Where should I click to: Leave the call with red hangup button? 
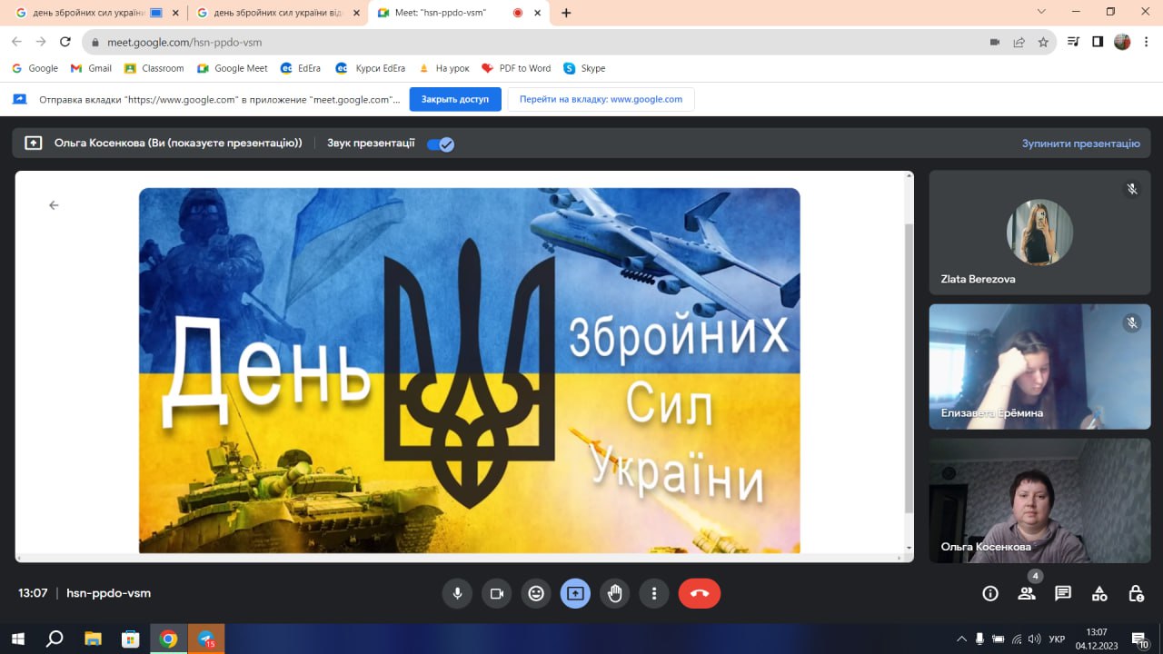[x=699, y=594]
